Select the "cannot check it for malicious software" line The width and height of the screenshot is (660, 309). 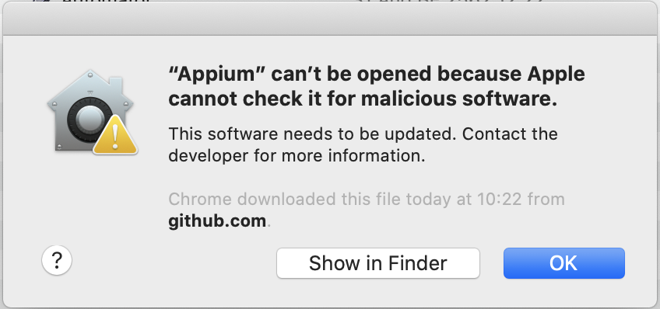coord(363,99)
